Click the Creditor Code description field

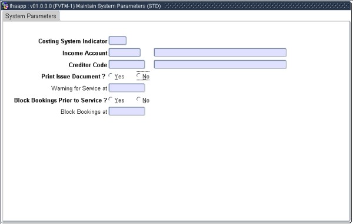tap(220, 64)
